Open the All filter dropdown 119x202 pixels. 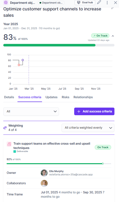click(31, 111)
